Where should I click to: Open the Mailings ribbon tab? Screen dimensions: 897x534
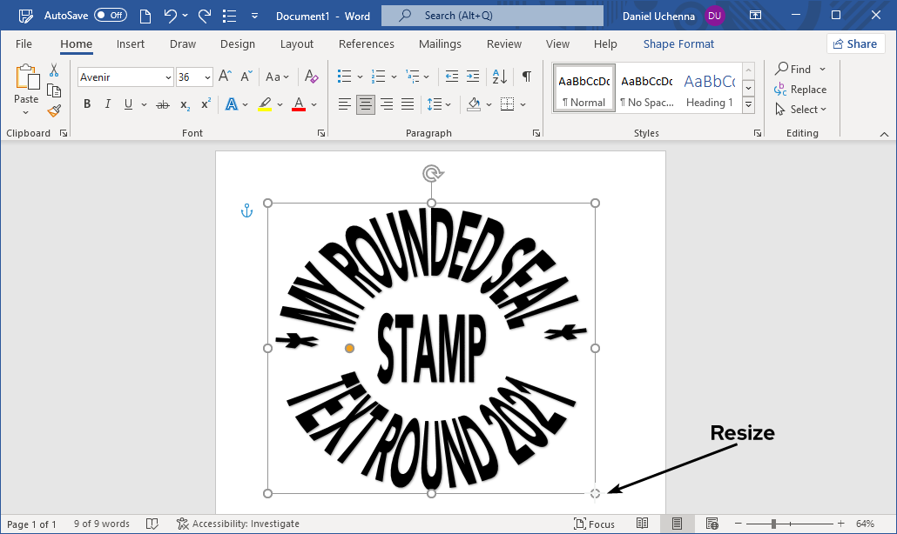click(440, 43)
